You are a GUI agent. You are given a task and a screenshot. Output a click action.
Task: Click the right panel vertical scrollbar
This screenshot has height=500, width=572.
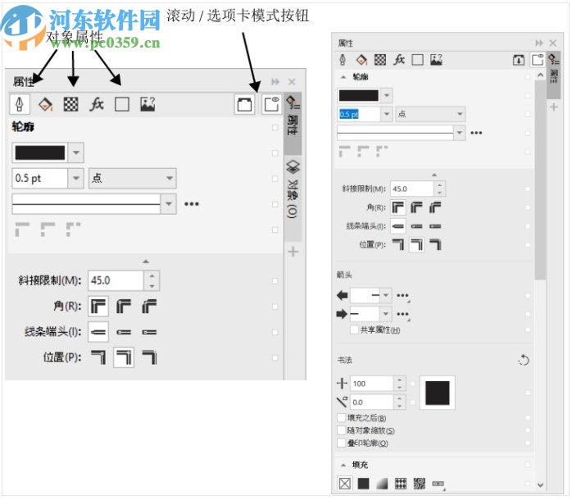coord(540,179)
